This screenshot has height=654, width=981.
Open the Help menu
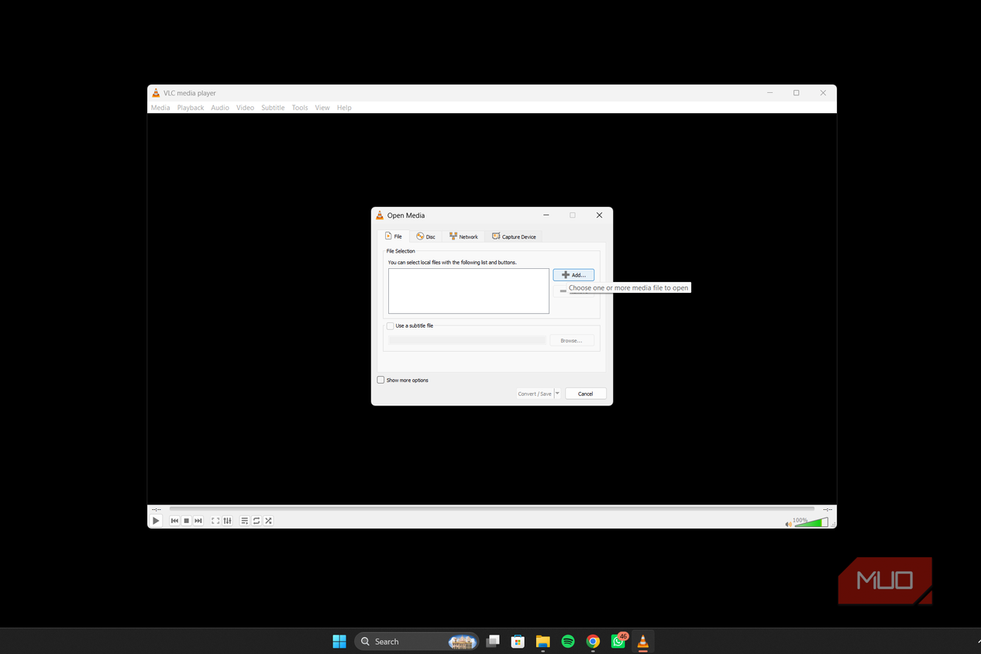click(344, 108)
